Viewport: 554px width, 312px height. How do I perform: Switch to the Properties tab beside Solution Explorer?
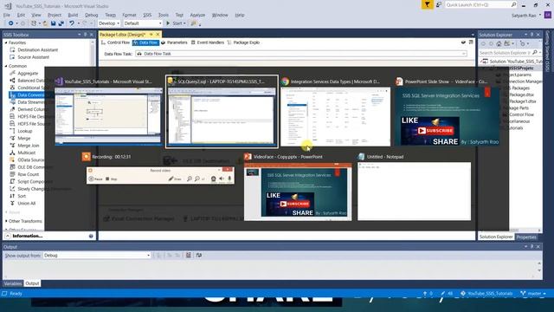[x=526, y=237]
